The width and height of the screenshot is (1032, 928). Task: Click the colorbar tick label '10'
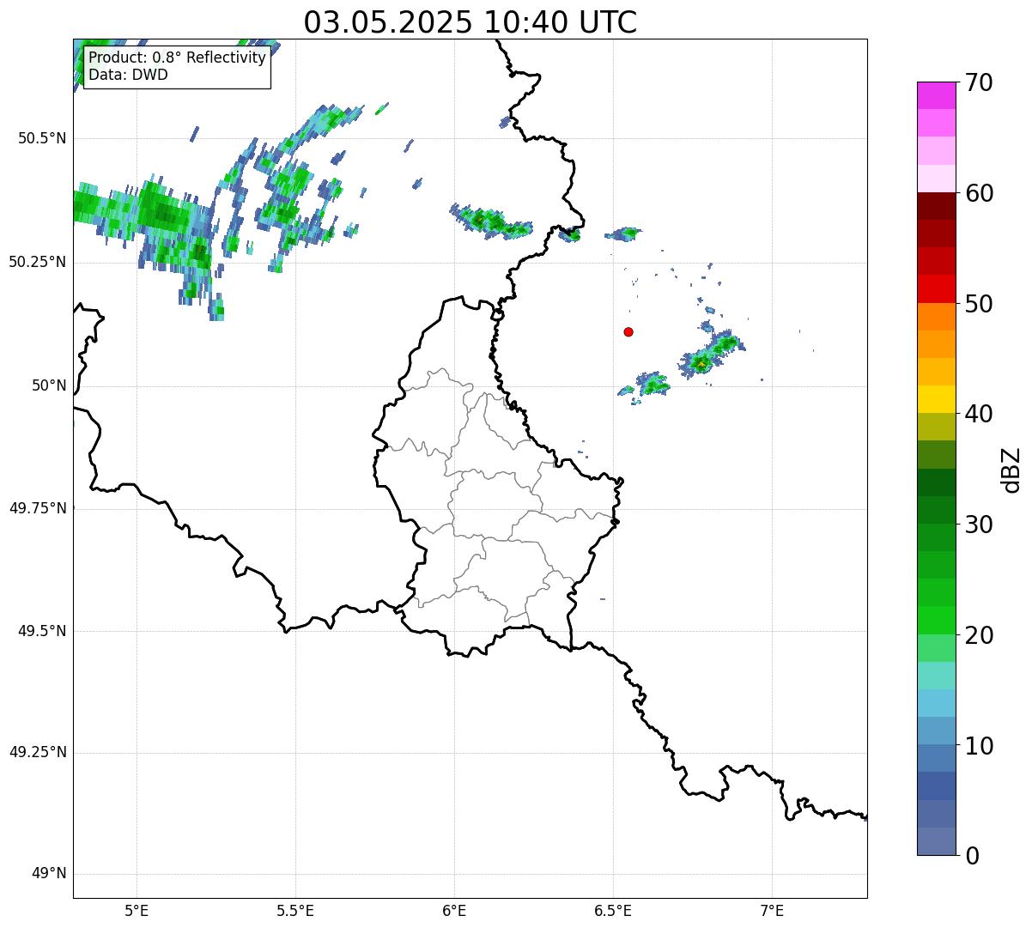tap(979, 747)
